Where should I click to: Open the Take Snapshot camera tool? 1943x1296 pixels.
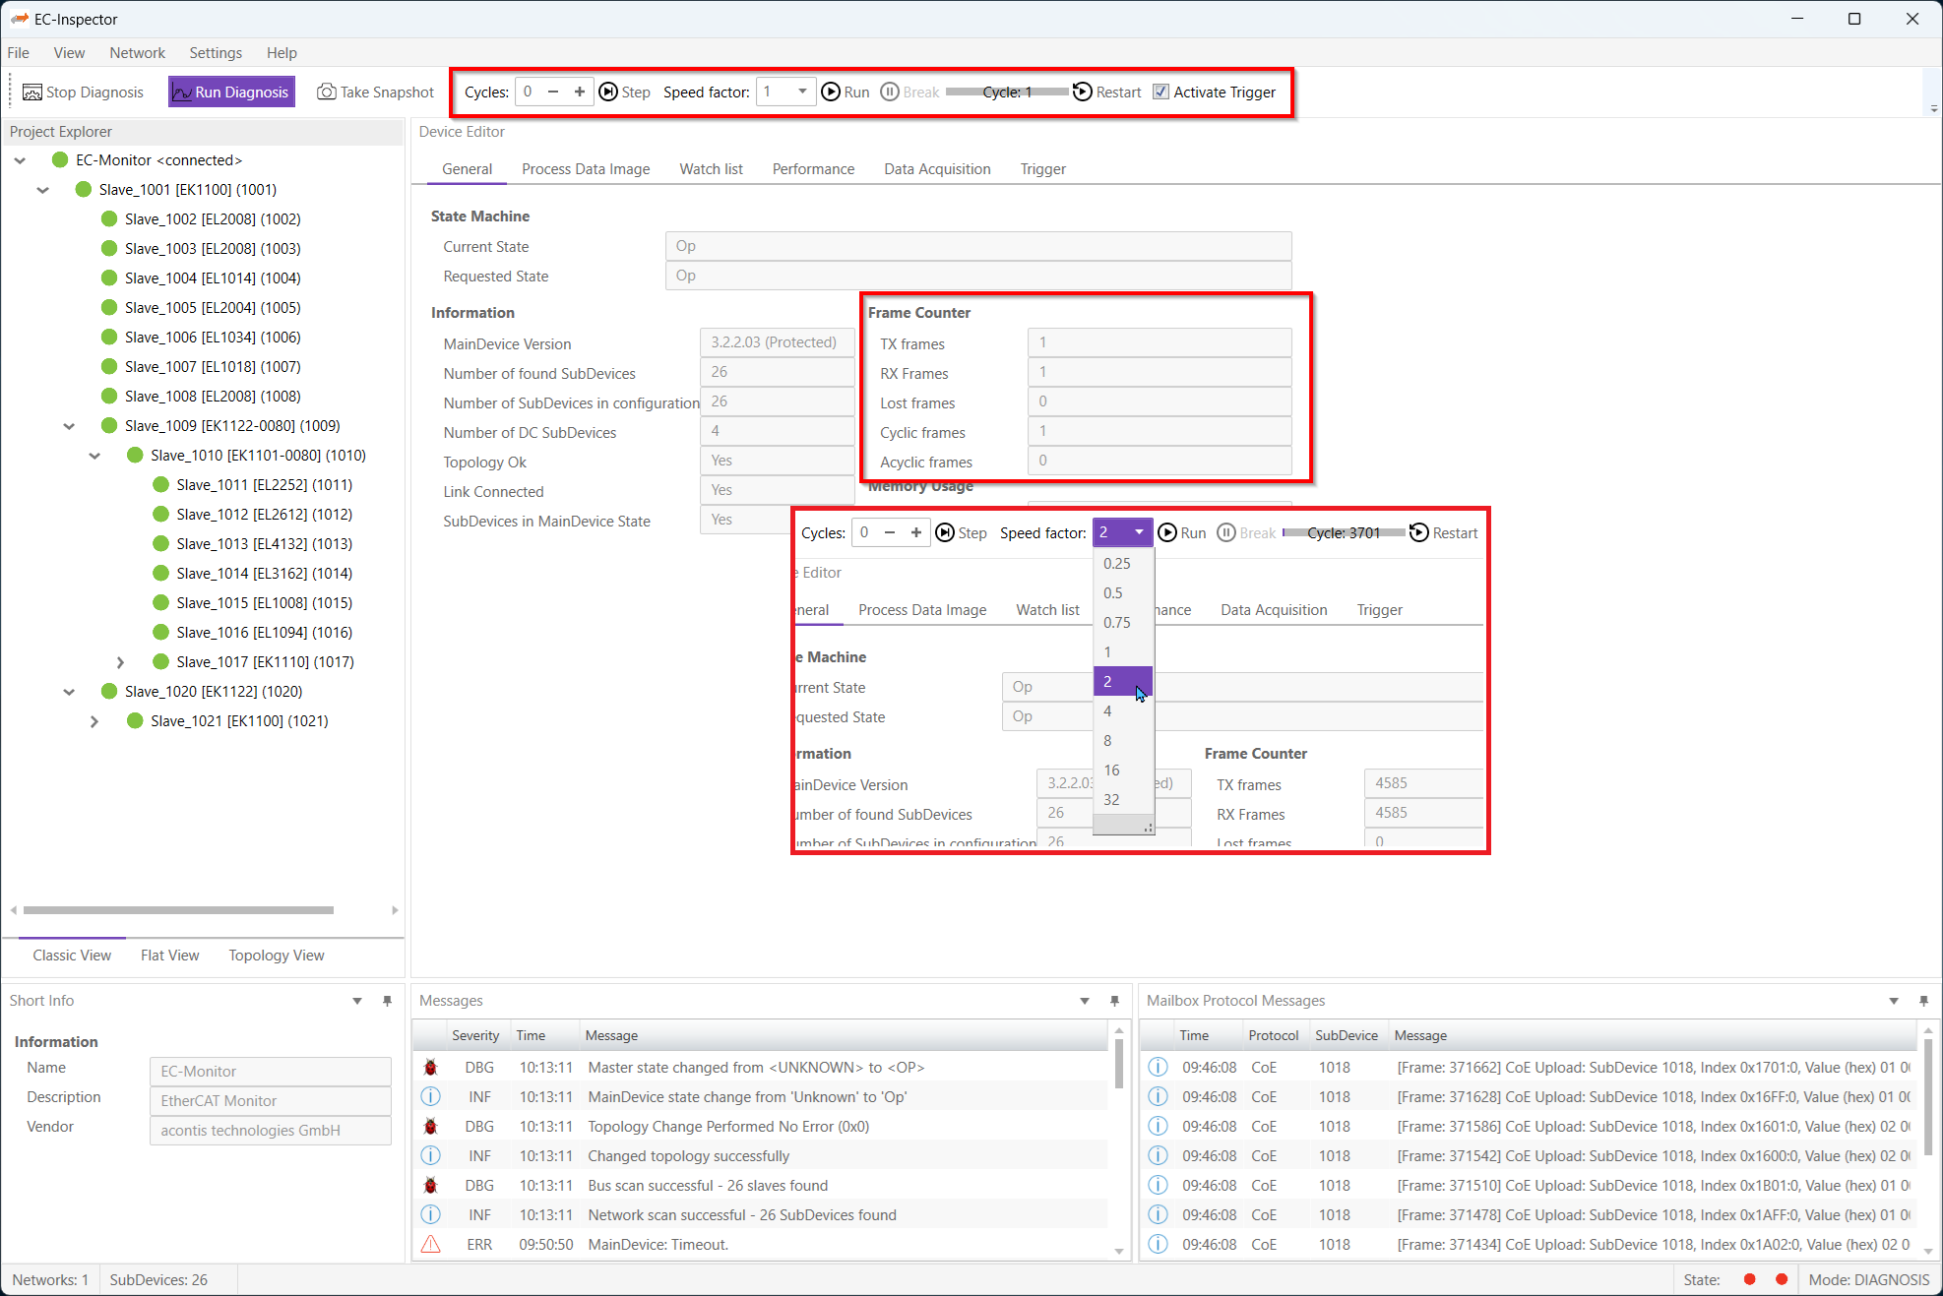(x=326, y=91)
